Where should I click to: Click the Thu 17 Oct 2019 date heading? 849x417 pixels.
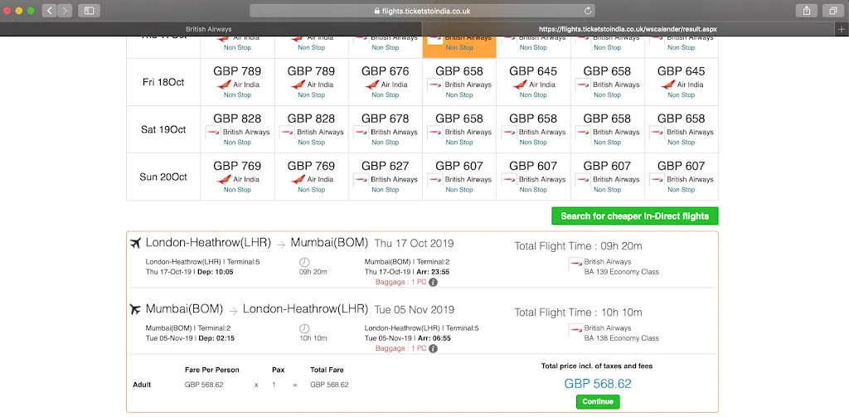[415, 244]
